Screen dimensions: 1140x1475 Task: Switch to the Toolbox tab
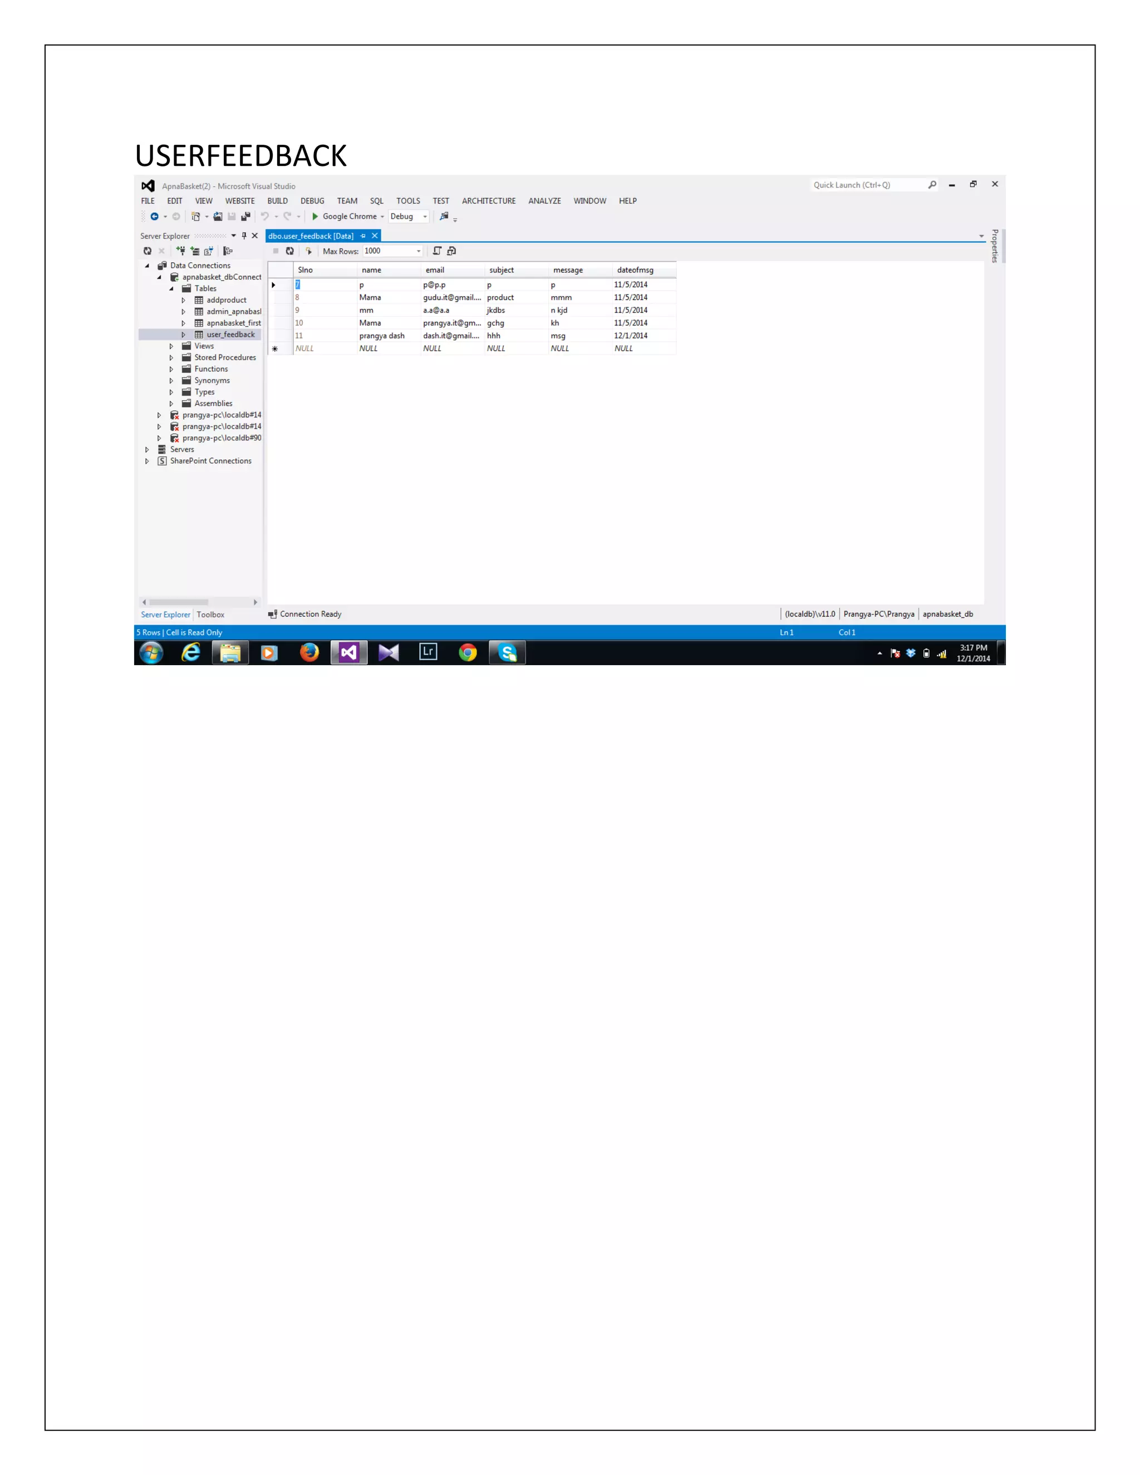210,614
